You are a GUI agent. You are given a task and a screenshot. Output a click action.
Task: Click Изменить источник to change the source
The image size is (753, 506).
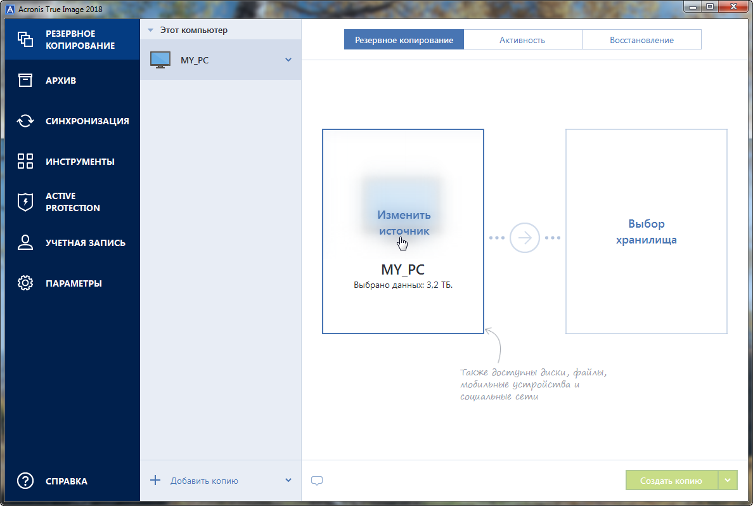(404, 223)
